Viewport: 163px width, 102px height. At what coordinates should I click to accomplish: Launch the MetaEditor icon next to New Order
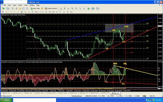tap(42, 8)
